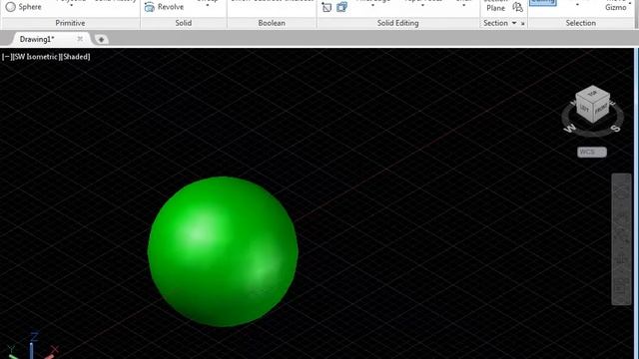This screenshot has height=359, width=639.
Task: Close the Drawing1* tab
Action: (x=80, y=39)
